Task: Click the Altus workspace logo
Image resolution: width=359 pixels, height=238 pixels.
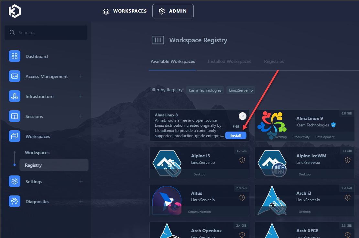Action: (x=167, y=200)
